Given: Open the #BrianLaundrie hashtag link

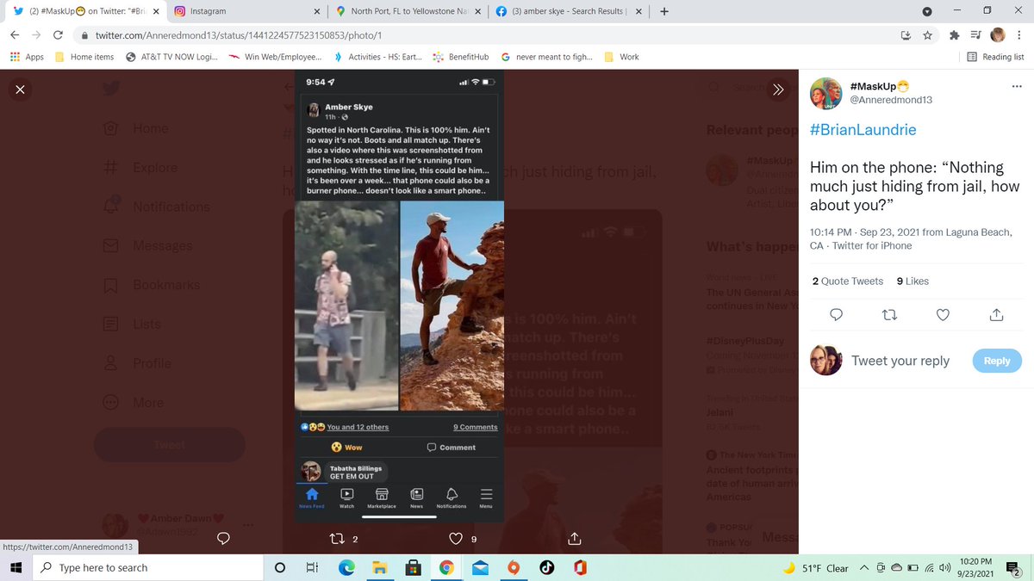Looking at the screenshot, I should 863,130.
